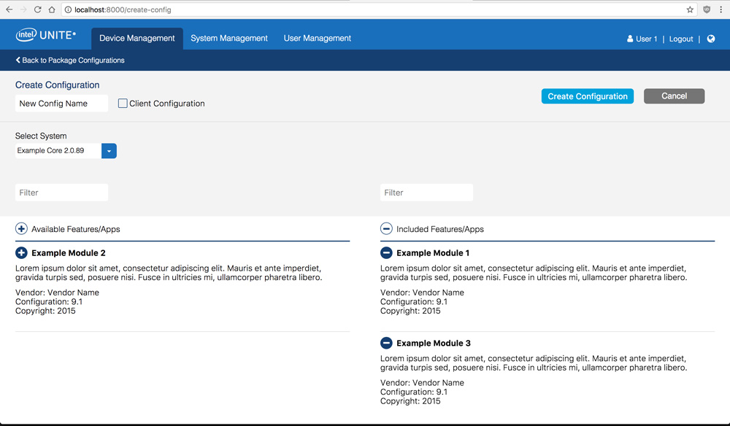This screenshot has width=730, height=426.
Task: Click the globe language icon
Action: pyautogui.click(x=711, y=39)
